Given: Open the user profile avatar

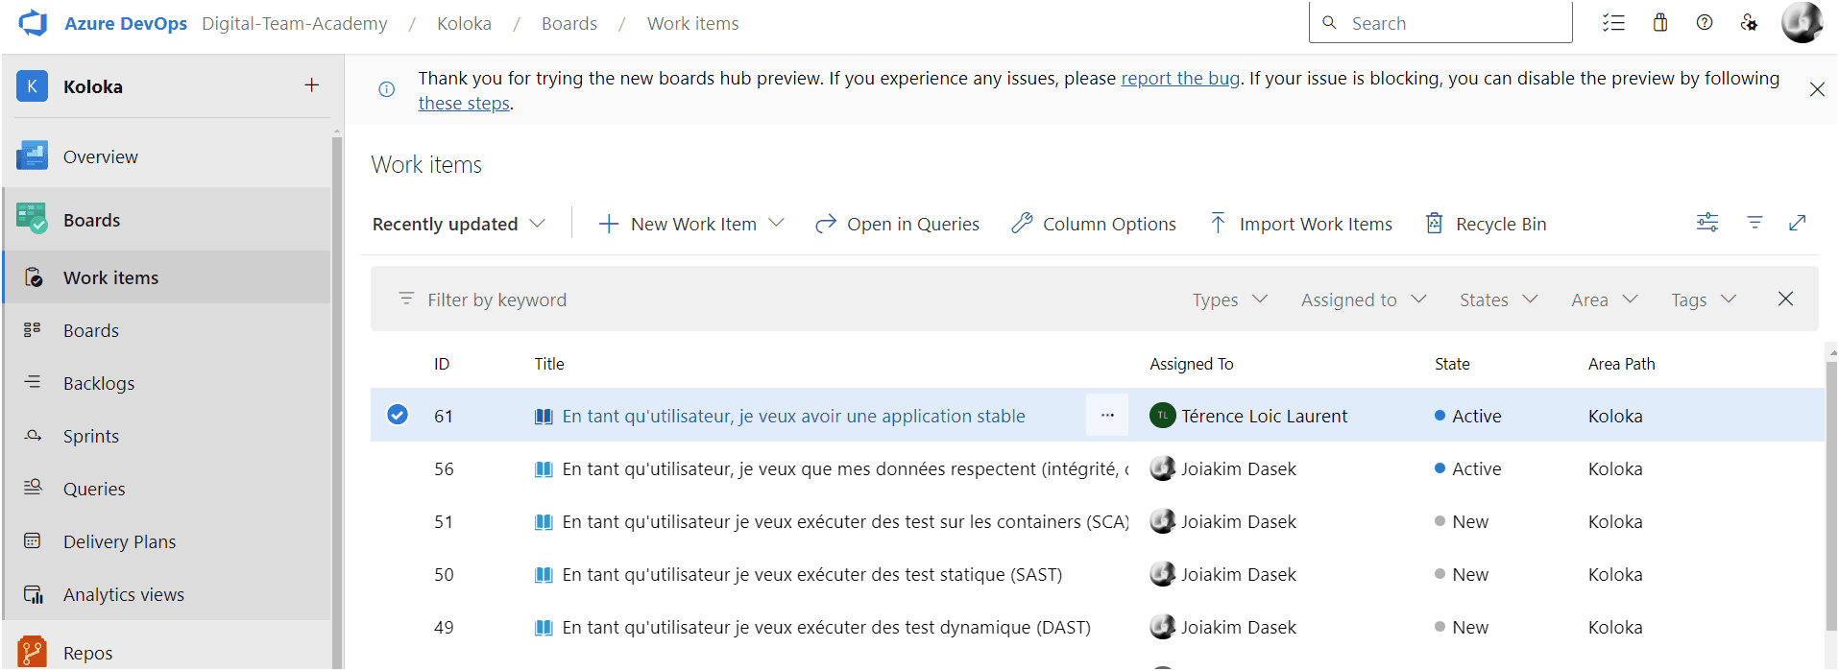Looking at the screenshot, I should [1802, 22].
